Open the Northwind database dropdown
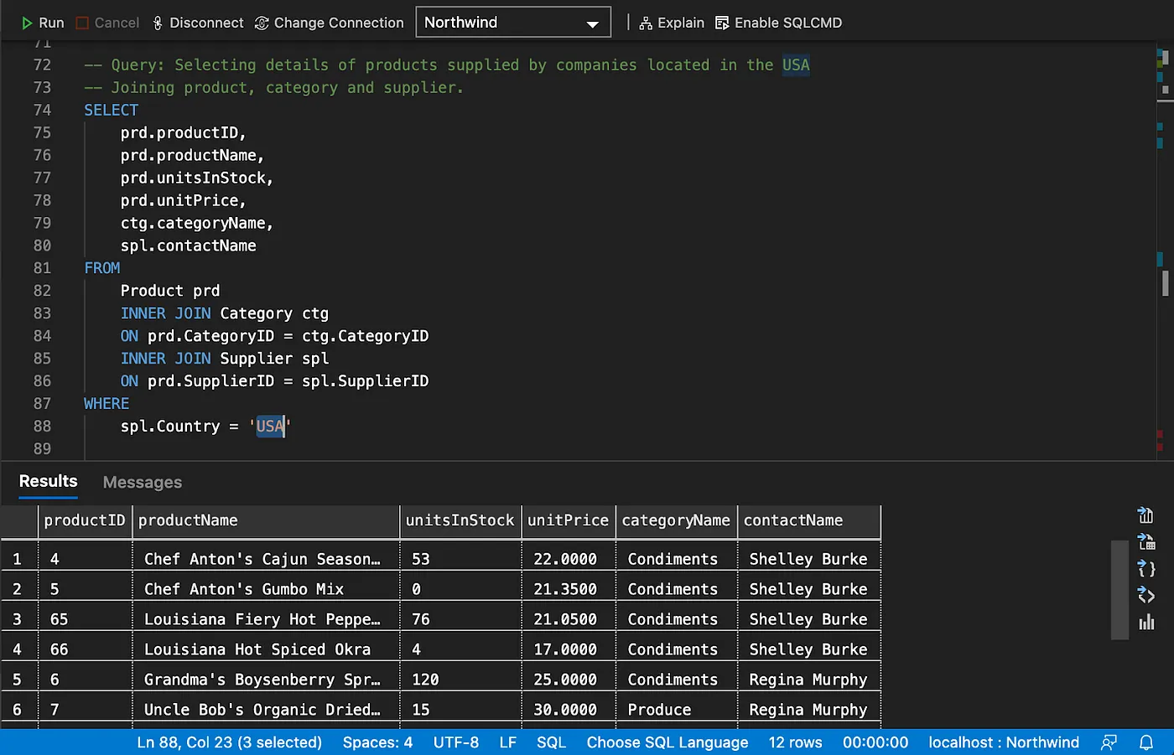1174x755 pixels. click(513, 23)
